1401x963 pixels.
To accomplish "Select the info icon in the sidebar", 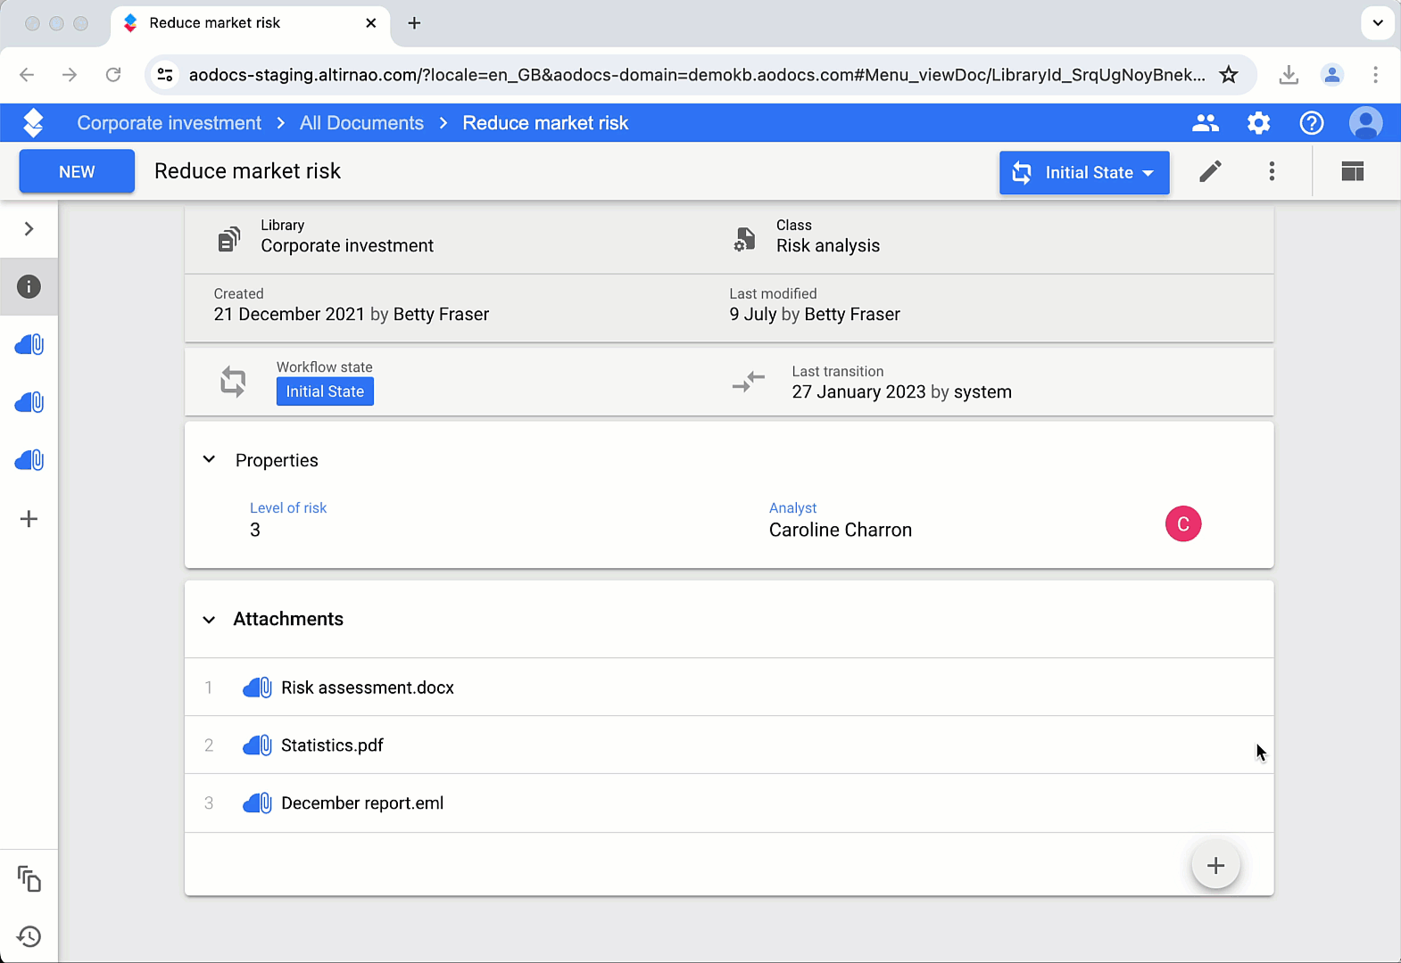I will pyautogui.click(x=29, y=286).
